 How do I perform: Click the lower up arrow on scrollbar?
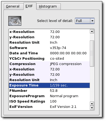click(x=92, y=104)
